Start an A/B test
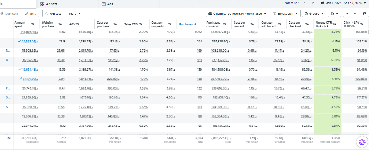 pos(53,14)
